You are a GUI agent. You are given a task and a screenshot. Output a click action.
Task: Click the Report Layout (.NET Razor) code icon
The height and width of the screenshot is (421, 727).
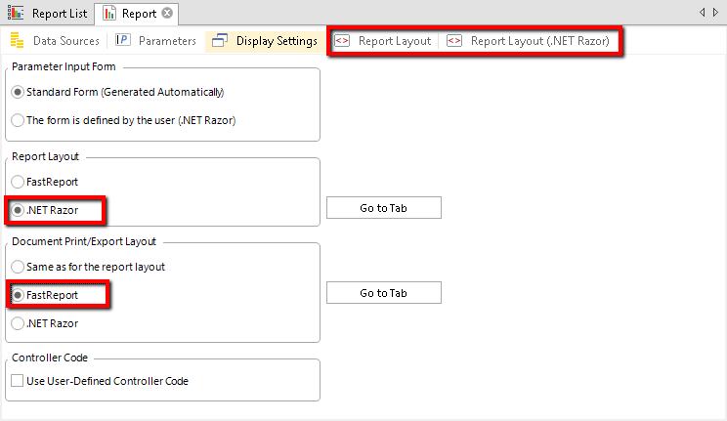[454, 41]
